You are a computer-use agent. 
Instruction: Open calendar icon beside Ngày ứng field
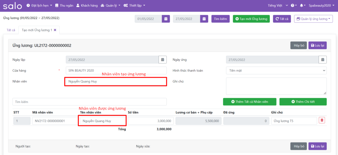(x=322, y=60)
